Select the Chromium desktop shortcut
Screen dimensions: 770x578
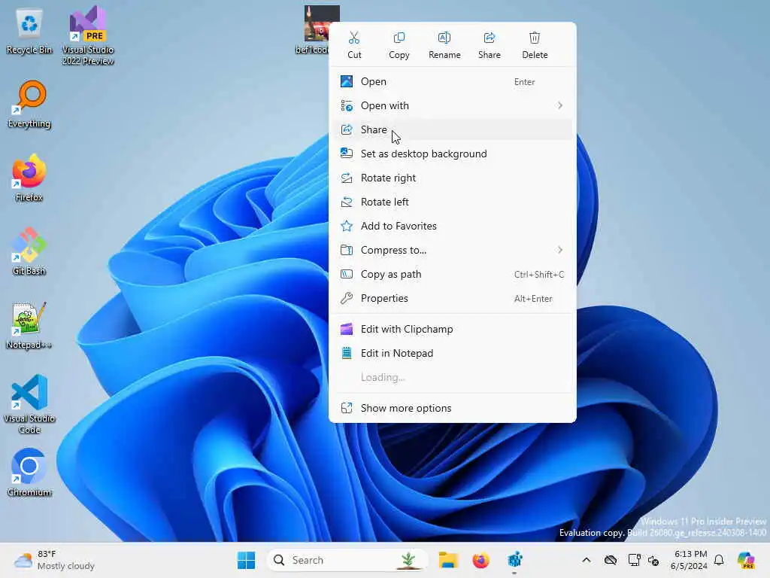29,473
